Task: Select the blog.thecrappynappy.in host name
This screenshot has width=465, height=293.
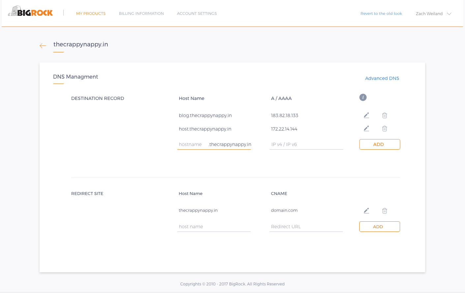Action: (x=205, y=115)
